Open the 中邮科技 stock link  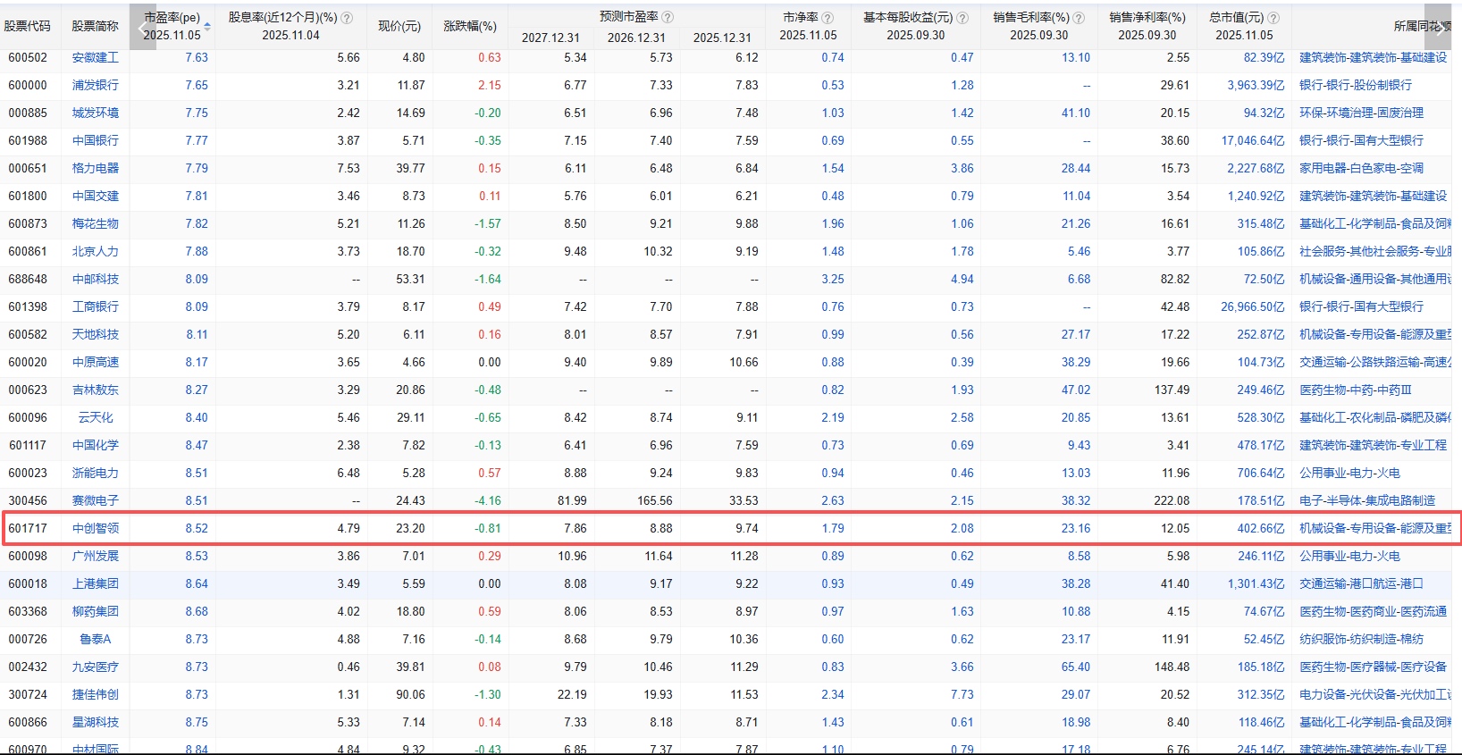[x=96, y=279]
